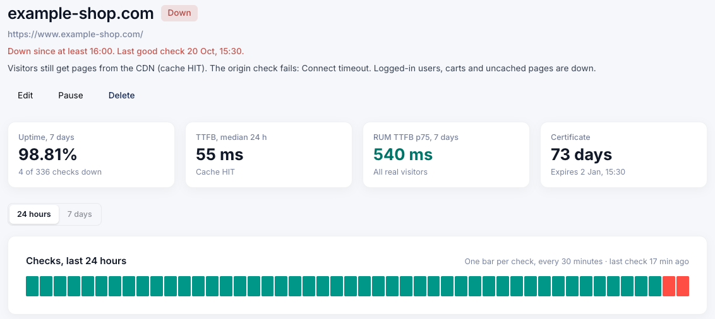Click the first red check bar after the green ones

pyautogui.click(x=669, y=286)
